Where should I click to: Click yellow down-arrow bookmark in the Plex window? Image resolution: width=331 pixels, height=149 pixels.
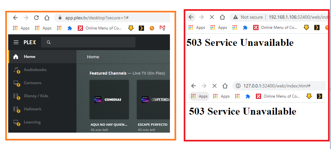[x=131, y=28]
